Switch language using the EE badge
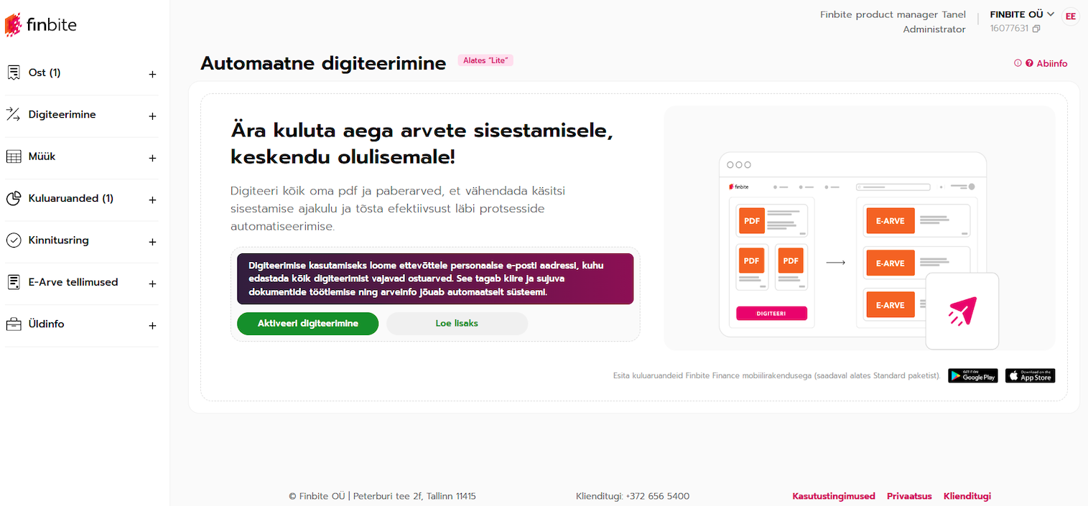Image resolution: width=1088 pixels, height=506 pixels. [x=1070, y=17]
